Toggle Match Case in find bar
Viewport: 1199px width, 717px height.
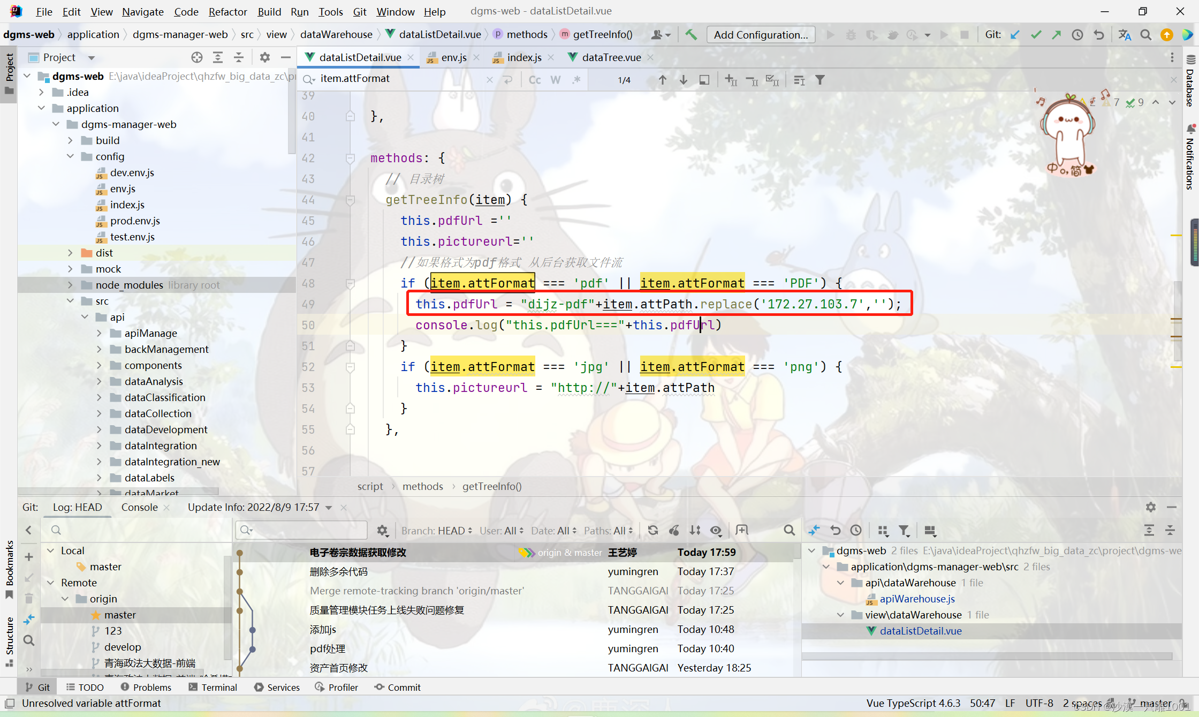(x=534, y=80)
